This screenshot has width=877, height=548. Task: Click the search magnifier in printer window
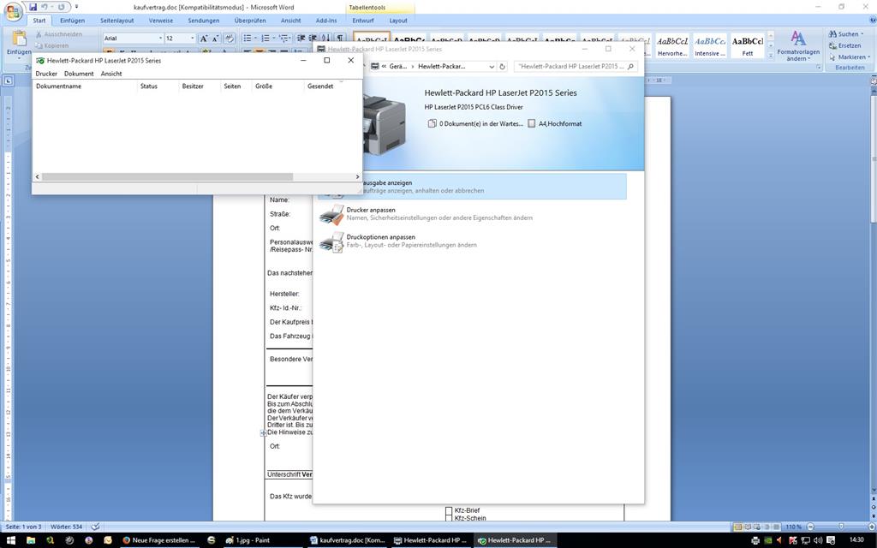[630, 67]
